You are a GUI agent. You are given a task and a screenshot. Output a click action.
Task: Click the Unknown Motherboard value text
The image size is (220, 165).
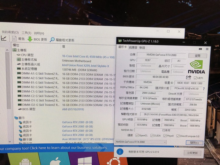tap(77, 61)
